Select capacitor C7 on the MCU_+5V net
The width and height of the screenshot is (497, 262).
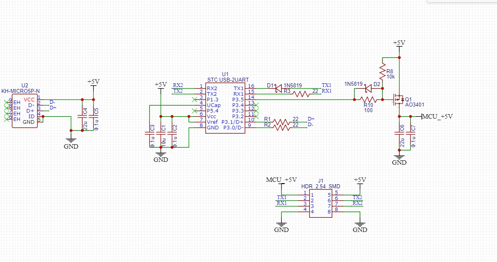click(410, 133)
